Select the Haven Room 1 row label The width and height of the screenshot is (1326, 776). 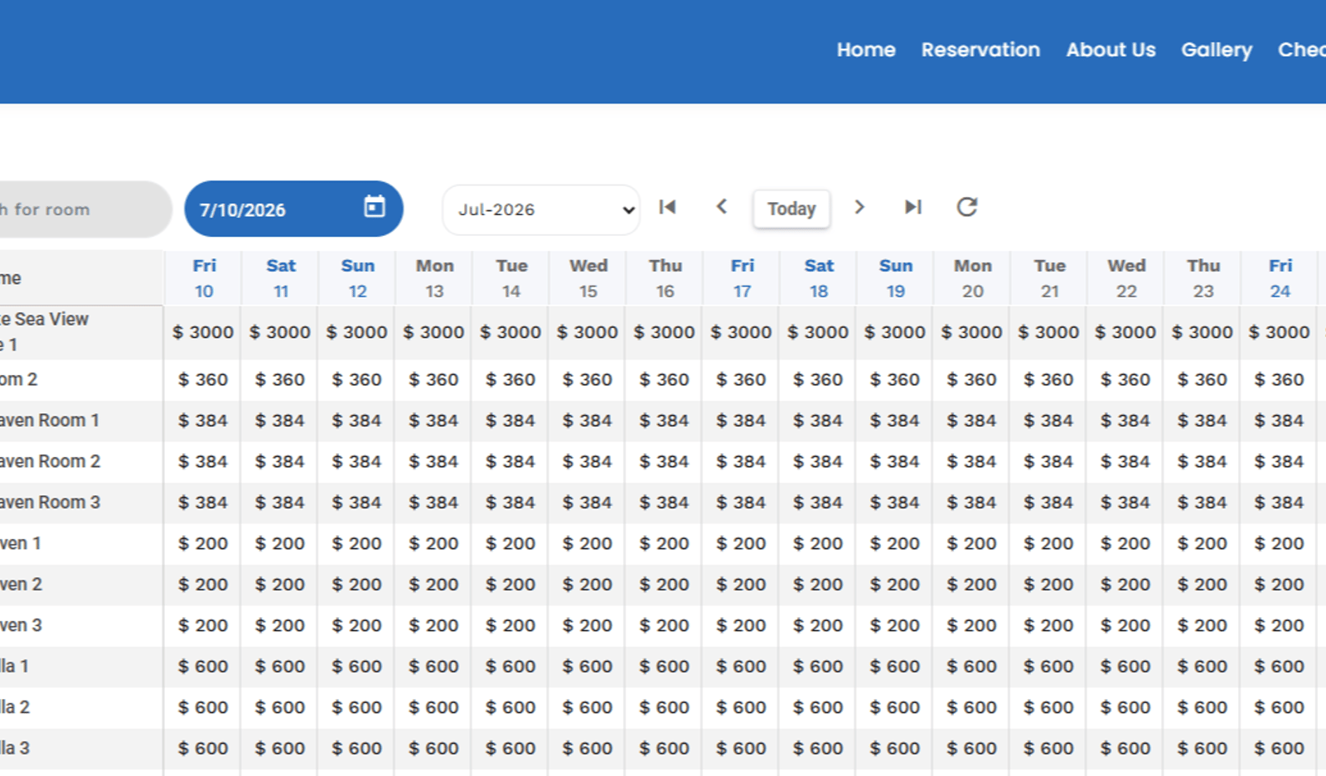click(x=50, y=421)
